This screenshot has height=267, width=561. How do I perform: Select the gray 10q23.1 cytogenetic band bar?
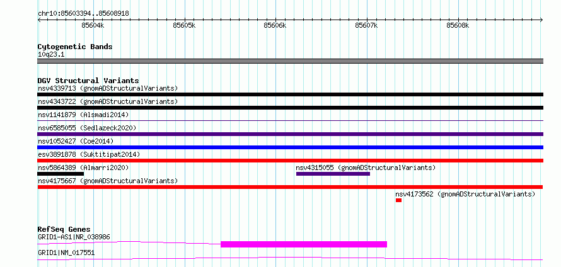[290, 61]
